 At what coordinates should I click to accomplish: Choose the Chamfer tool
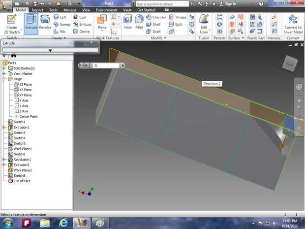coord(156,17)
